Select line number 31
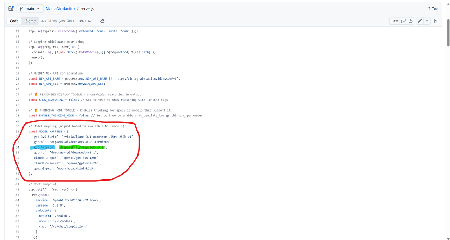Viewport: 450px width, 240px height. point(17,131)
